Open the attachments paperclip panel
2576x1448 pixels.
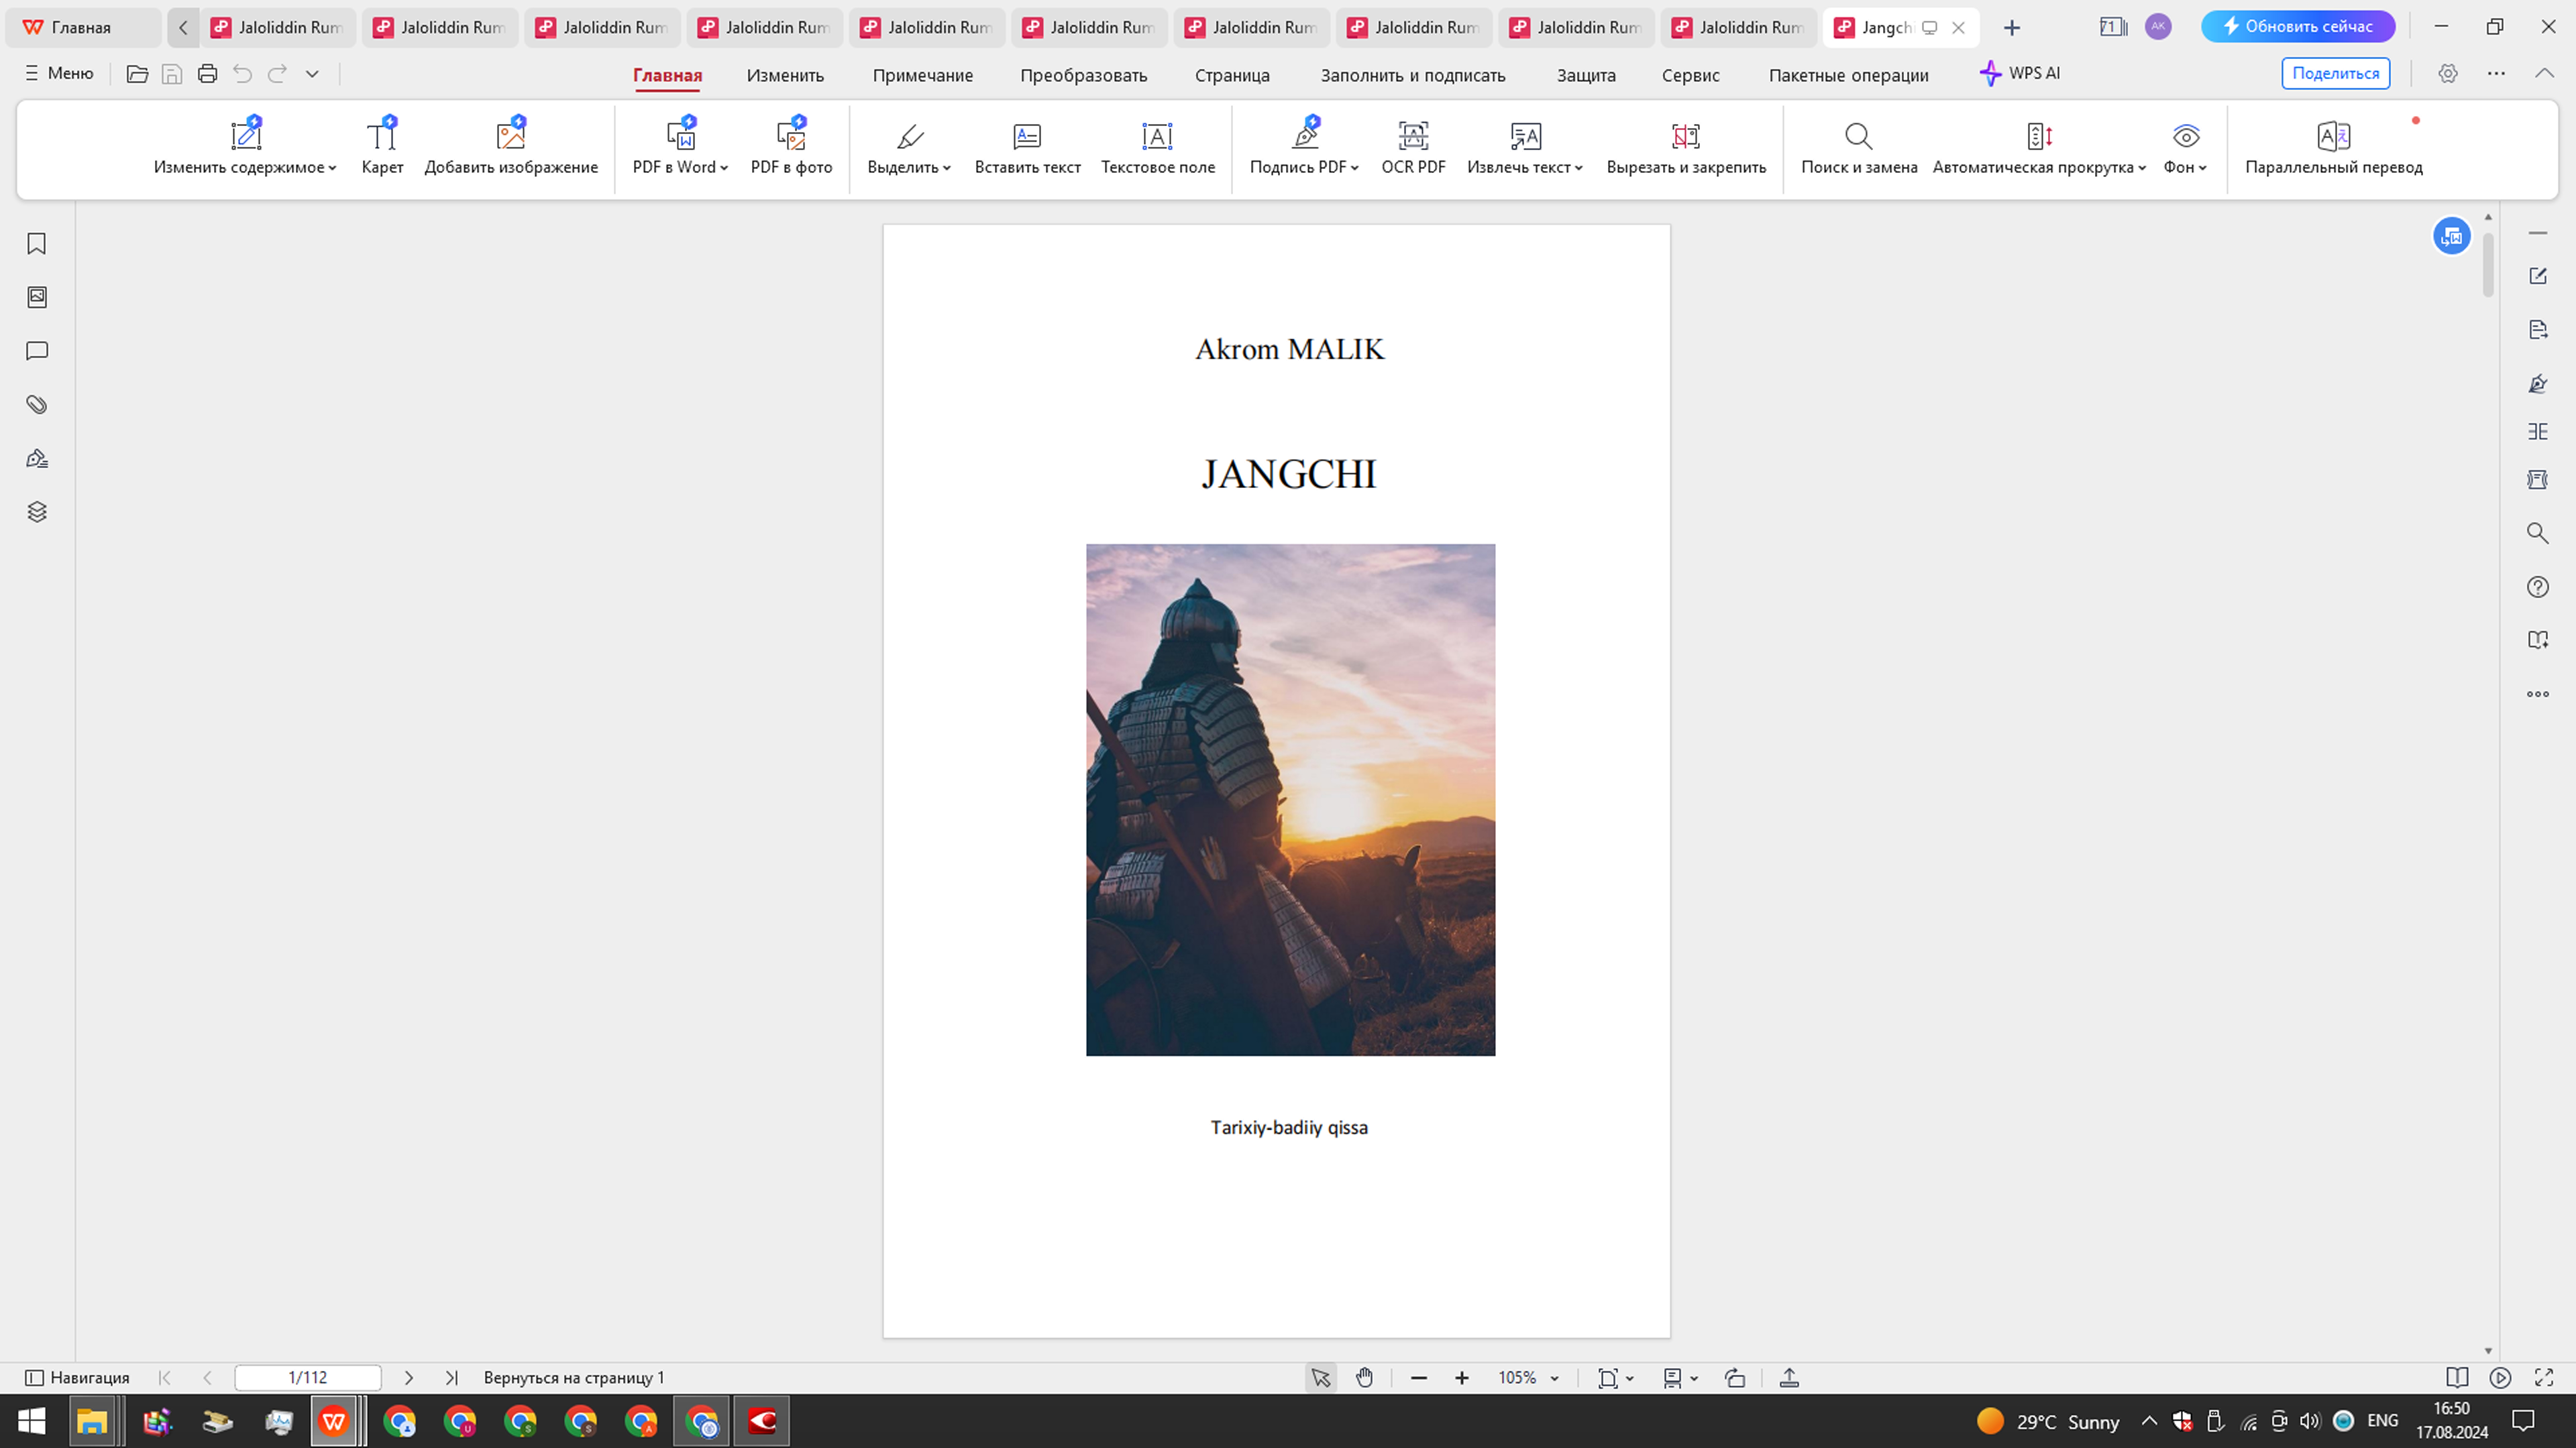pos(37,405)
